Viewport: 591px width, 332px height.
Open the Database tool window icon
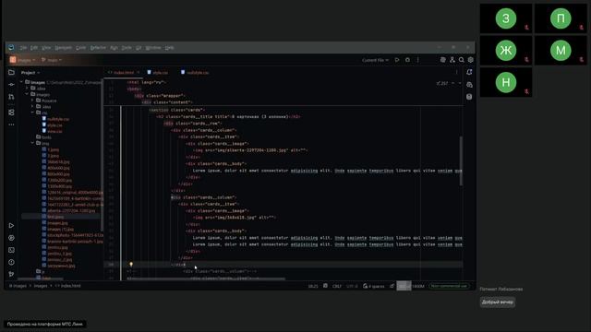[469, 97]
